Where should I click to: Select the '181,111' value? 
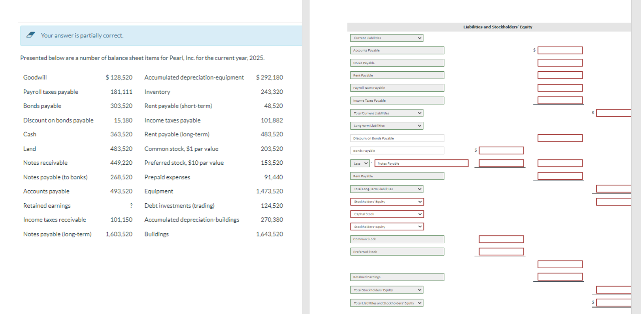(121, 92)
